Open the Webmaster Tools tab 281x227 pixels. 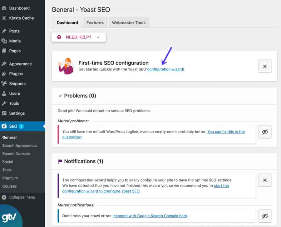[129, 23]
